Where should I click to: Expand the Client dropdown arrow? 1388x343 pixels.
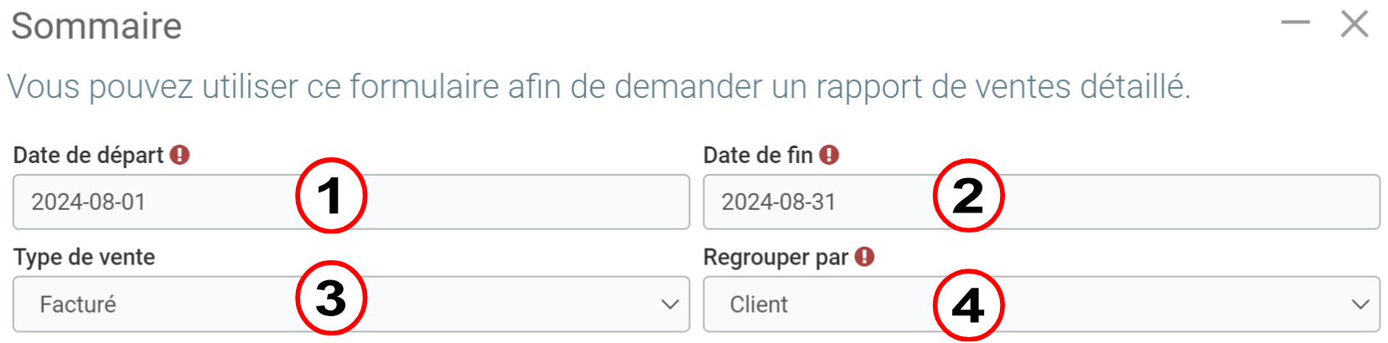point(1360,305)
